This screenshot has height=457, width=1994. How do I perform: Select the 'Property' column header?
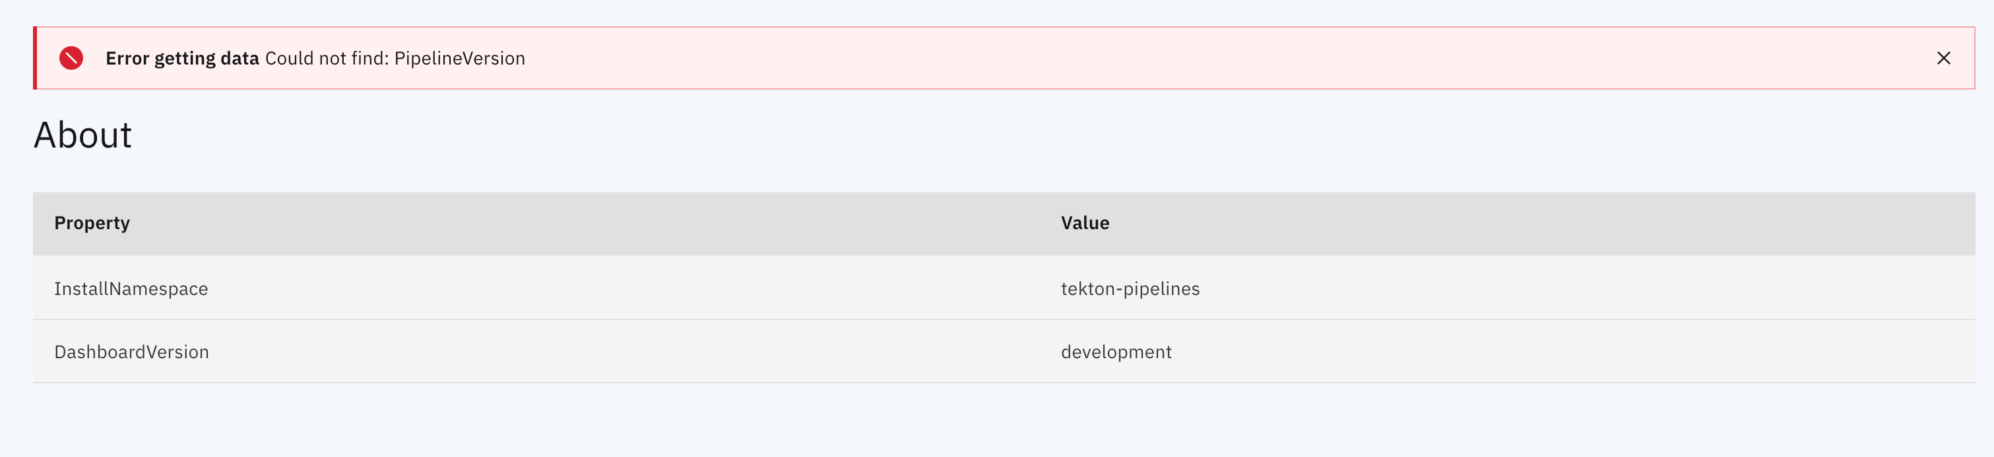click(91, 223)
